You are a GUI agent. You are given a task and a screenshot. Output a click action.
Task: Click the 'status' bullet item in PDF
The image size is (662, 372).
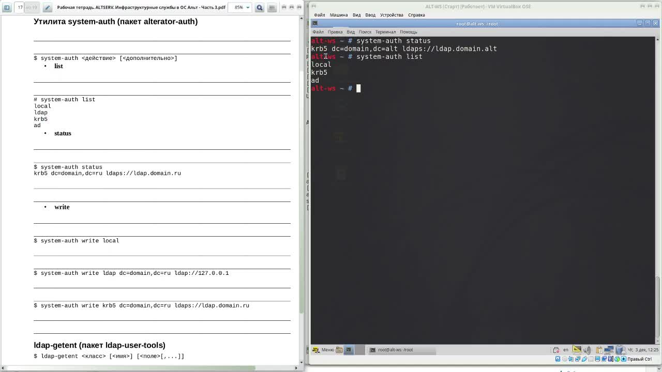tap(63, 133)
